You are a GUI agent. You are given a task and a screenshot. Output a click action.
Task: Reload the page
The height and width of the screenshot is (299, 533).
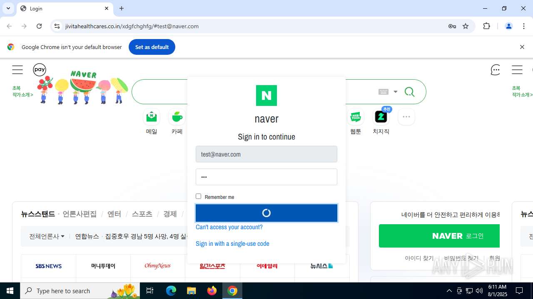(x=39, y=26)
